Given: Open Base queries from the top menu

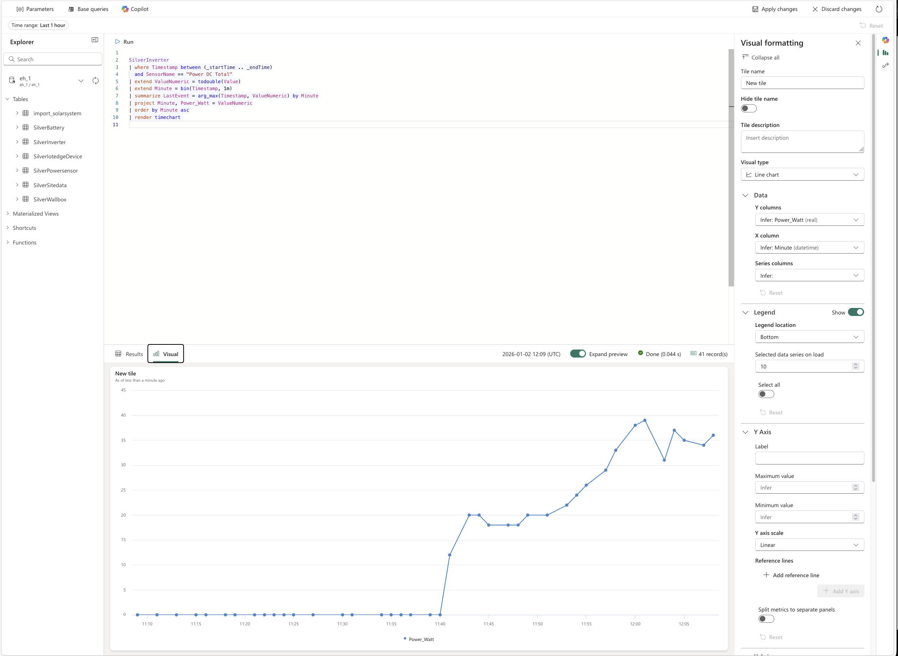Looking at the screenshot, I should (x=88, y=9).
